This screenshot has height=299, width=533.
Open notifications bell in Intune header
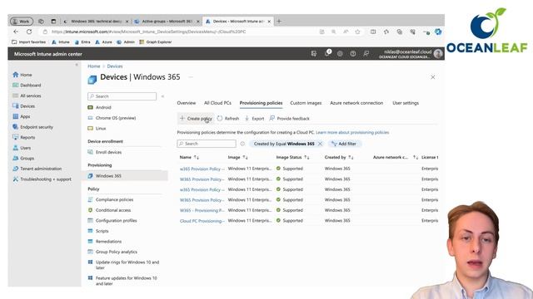[x=327, y=53]
